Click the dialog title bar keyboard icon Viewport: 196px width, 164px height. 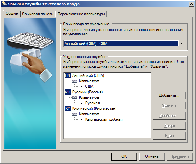click(x=4, y=4)
